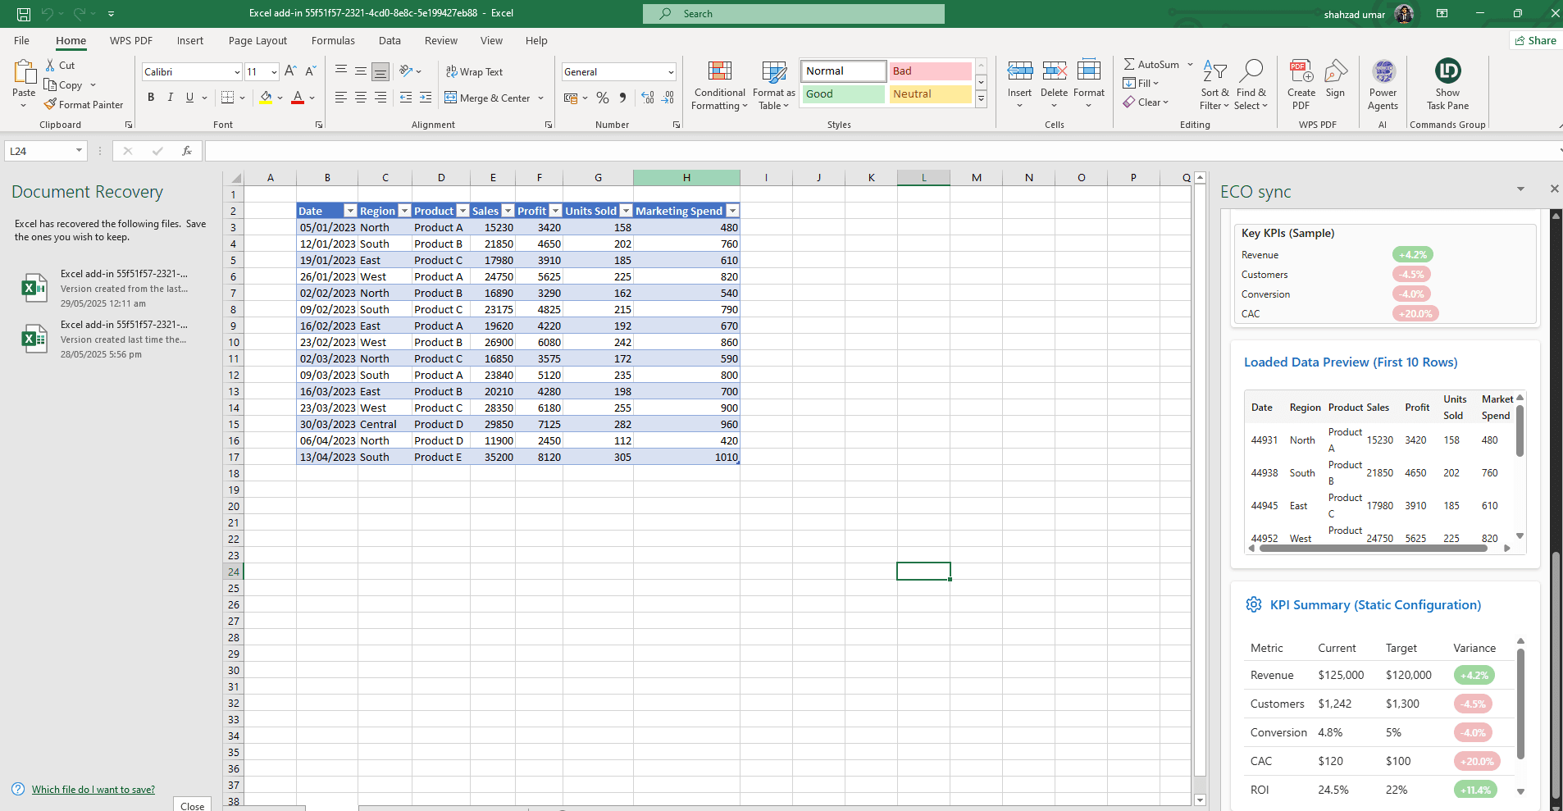This screenshot has height=811, width=1563.
Task: Open the ECO sync pane options arrow
Action: pos(1520,189)
